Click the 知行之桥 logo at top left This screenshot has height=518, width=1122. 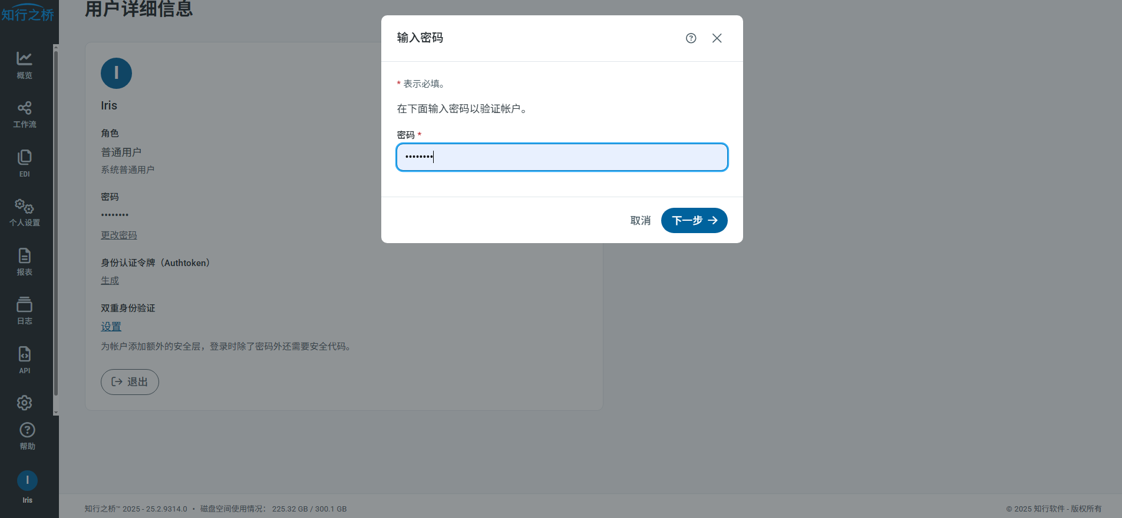[x=27, y=14]
